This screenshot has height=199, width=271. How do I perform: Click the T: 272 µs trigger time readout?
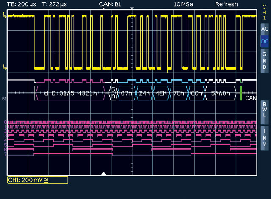[55, 4]
